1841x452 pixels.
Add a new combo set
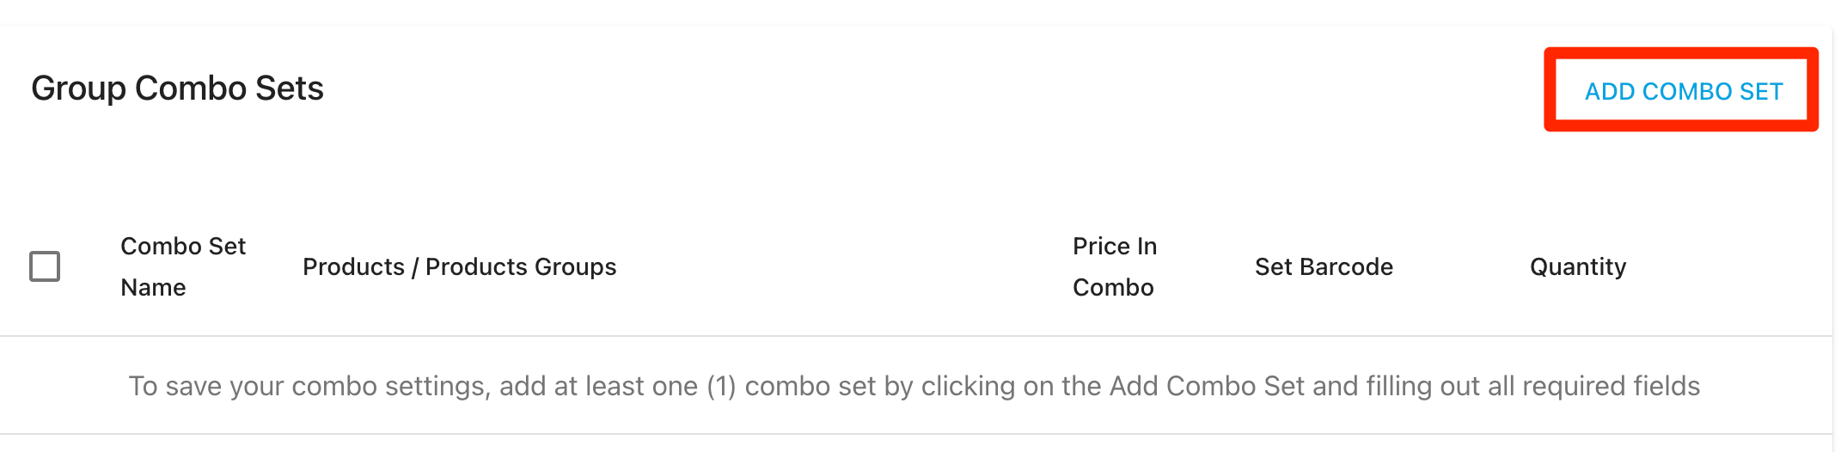tap(1683, 91)
